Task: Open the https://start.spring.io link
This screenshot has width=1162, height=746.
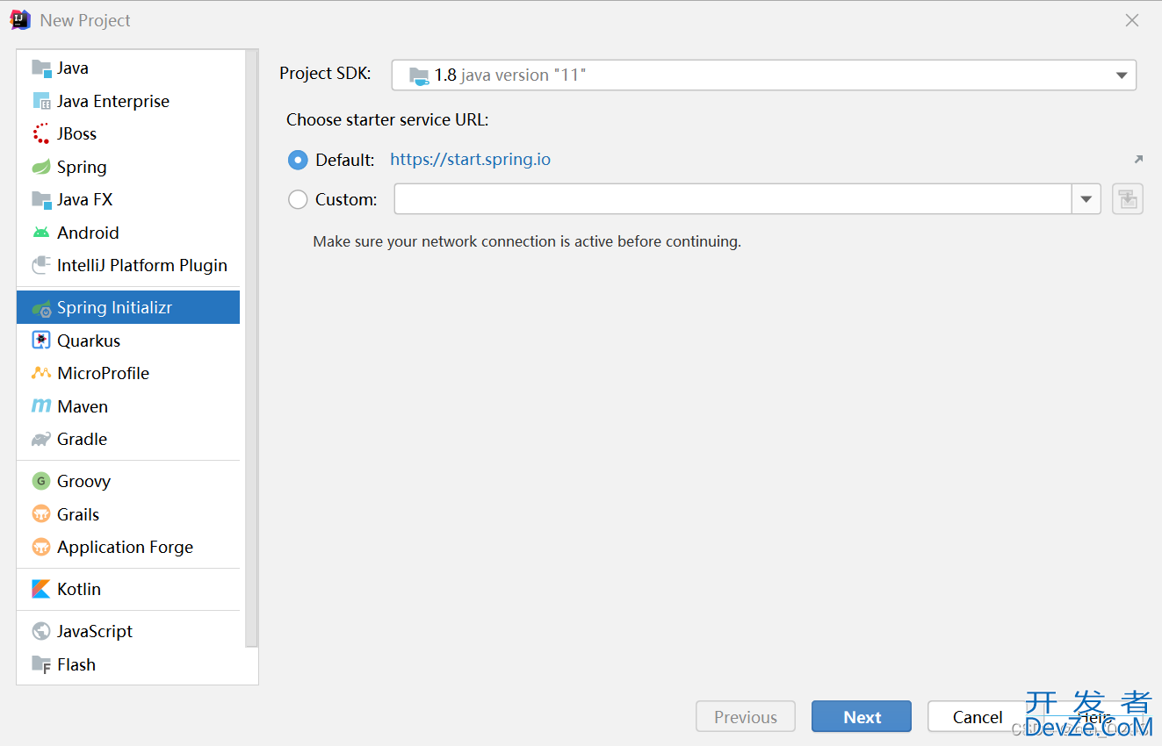Action: click(470, 160)
